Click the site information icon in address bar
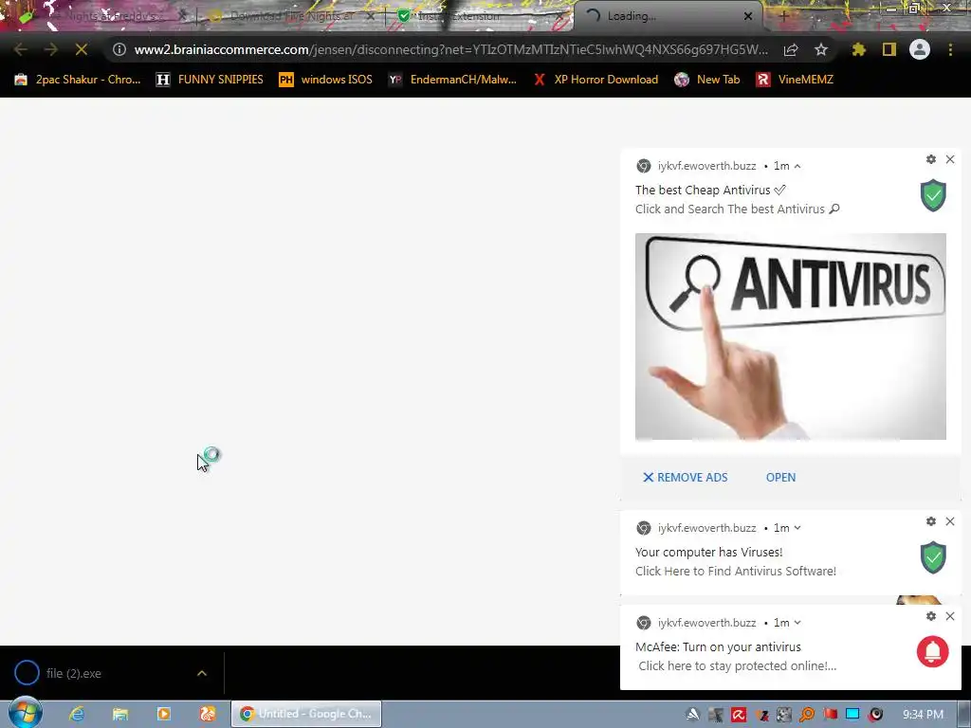Image resolution: width=971 pixels, height=728 pixels. 119,49
